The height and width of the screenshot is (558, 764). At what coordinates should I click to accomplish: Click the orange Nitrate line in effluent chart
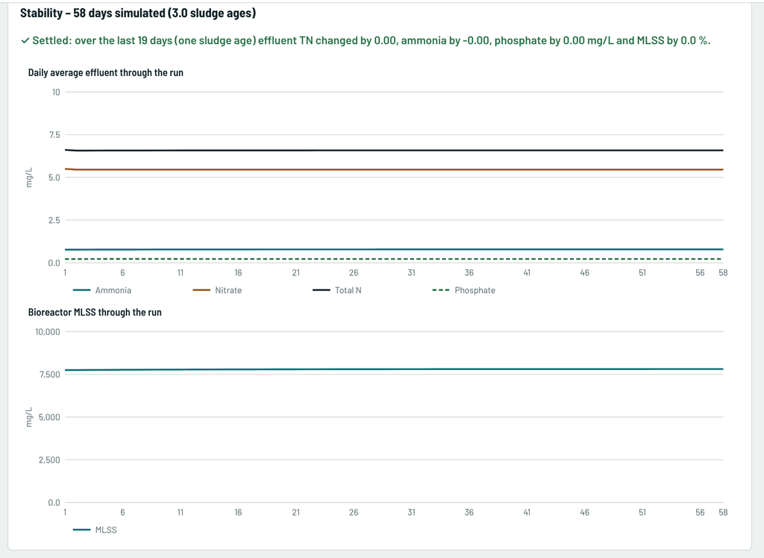394,169
